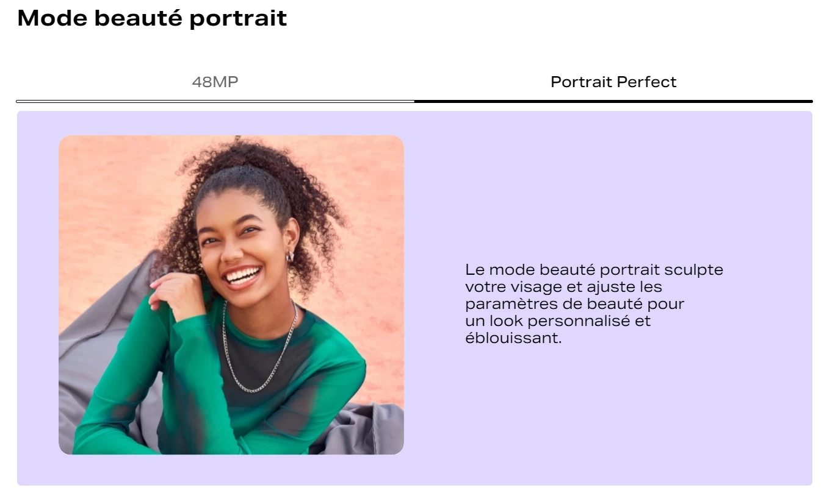824x499 pixels.
Task: Click the thin underline beneath 48MP
Action: (215, 101)
